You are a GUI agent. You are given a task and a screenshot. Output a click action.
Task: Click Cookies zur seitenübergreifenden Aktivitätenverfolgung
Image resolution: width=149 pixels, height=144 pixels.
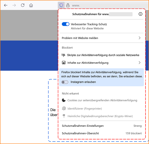102,100
